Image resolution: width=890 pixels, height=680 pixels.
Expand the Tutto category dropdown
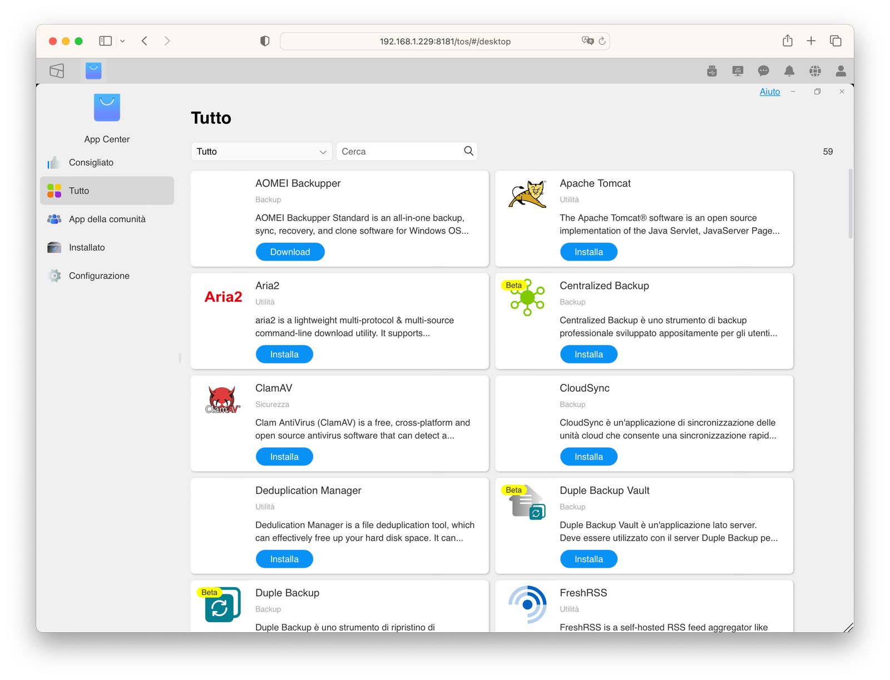coord(261,151)
